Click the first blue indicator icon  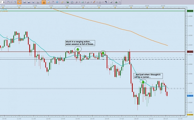tap(25, 2)
